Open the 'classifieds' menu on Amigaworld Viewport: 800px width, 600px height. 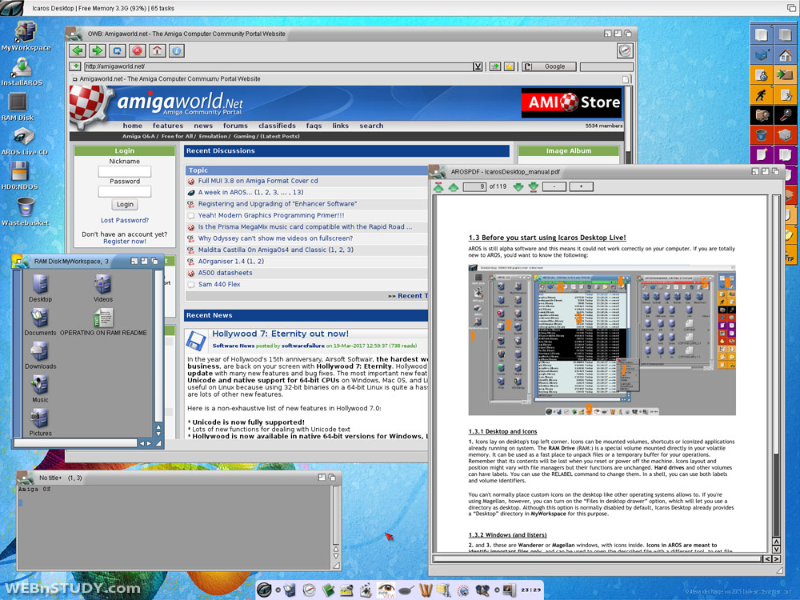pos(277,126)
